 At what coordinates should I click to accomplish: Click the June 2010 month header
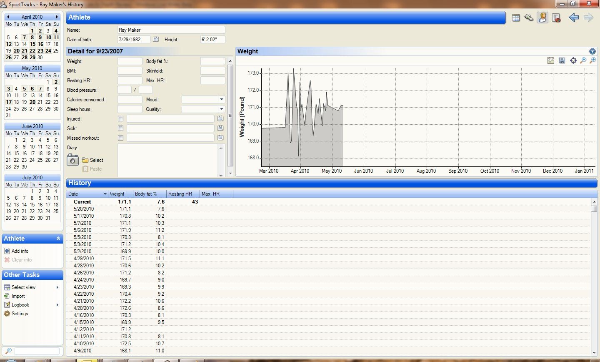32,126
